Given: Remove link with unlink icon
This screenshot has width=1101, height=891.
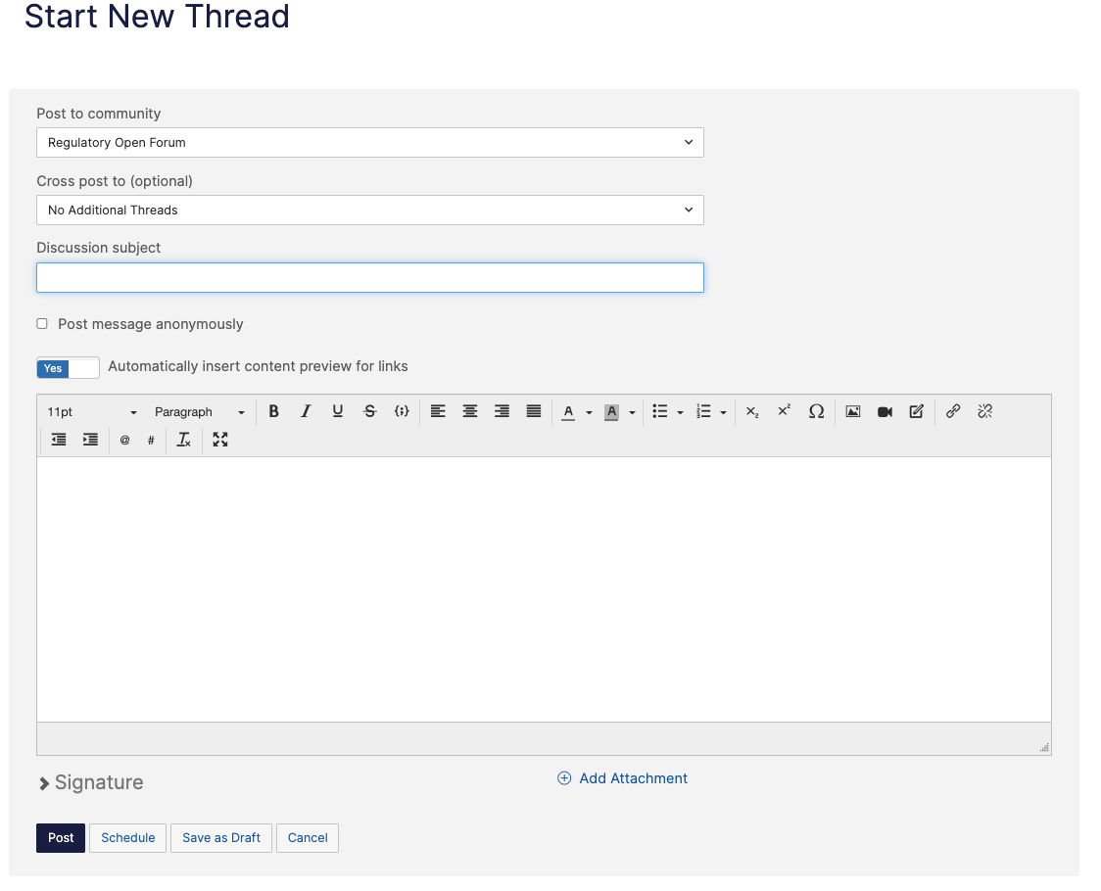Looking at the screenshot, I should click(x=985, y=411).
